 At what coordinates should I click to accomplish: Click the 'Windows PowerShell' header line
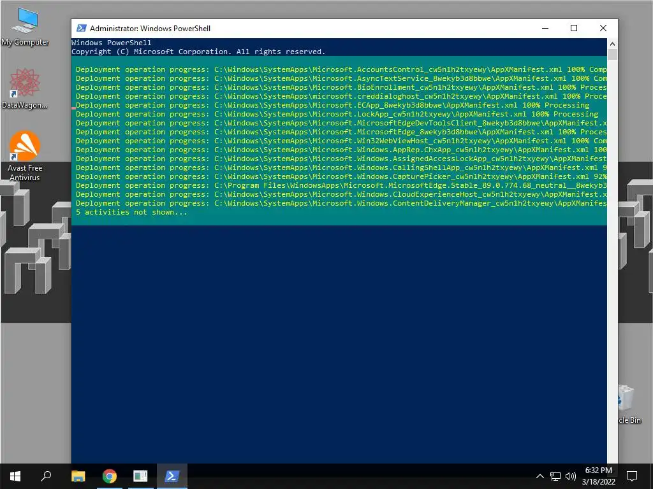pos(111,43)
